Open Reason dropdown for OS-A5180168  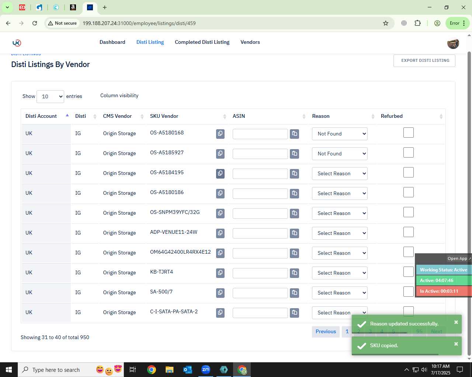pyautogui.click(x=340, y=134)
